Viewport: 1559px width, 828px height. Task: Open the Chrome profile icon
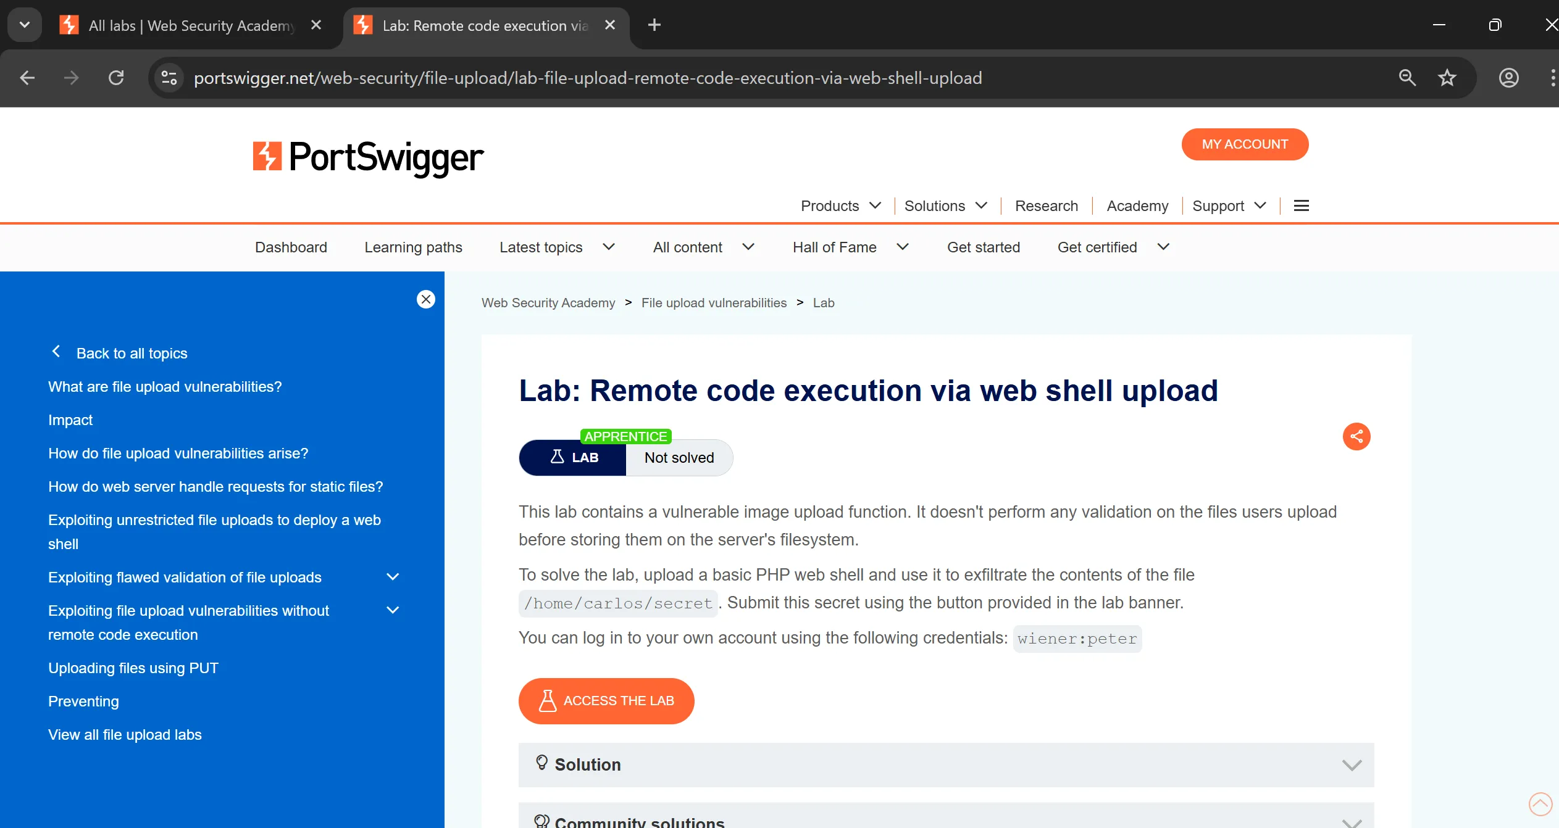click(x=1508, y=78)
